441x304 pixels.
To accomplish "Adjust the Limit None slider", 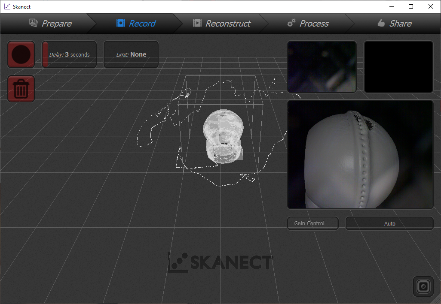I will [x=131, y=54].
